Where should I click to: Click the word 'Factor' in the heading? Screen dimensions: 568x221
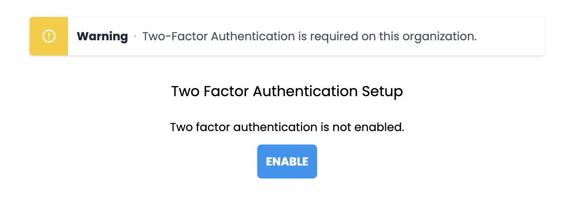tap(226, 91)
